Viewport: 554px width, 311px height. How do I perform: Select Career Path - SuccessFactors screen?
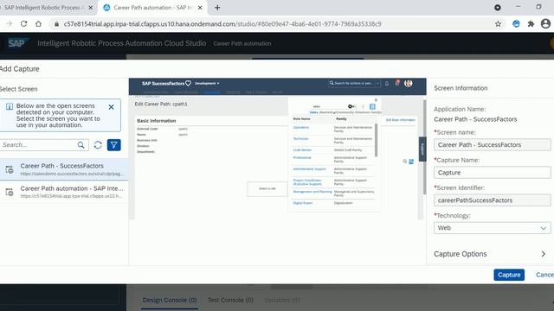pos(64,169)
